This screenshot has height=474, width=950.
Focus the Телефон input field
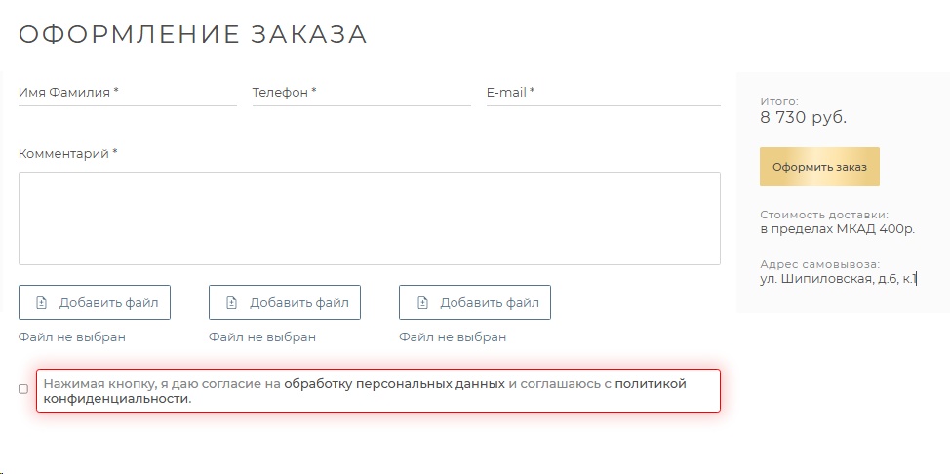pos(361,93)
